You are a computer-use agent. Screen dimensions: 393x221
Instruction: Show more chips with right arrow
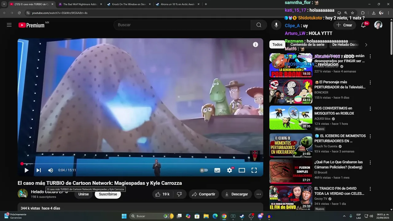pos(366,45)
